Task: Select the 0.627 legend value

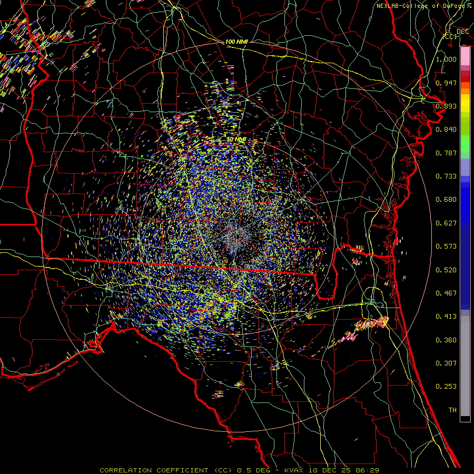Action: [446, 223]
